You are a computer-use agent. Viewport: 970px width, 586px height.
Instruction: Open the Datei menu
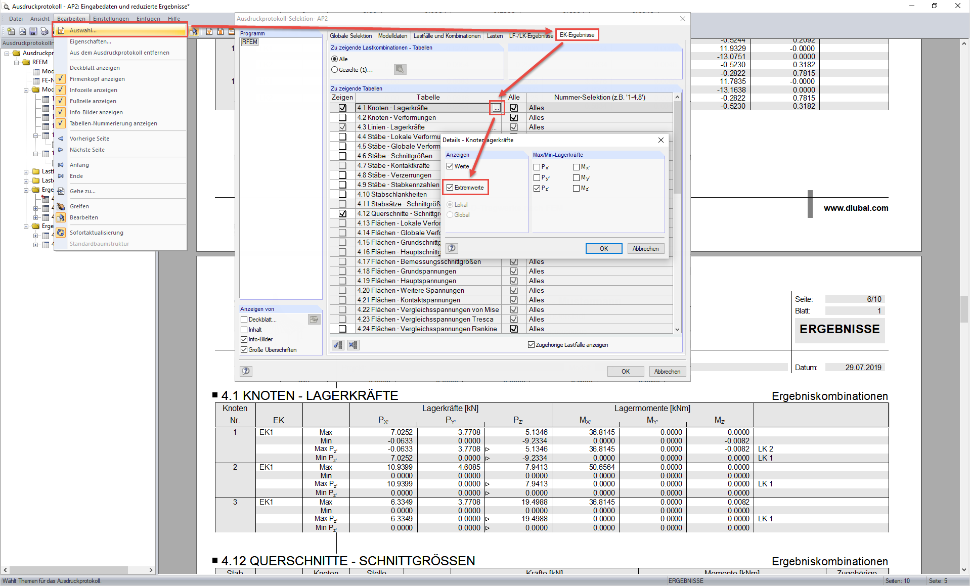tap(16, 19)
